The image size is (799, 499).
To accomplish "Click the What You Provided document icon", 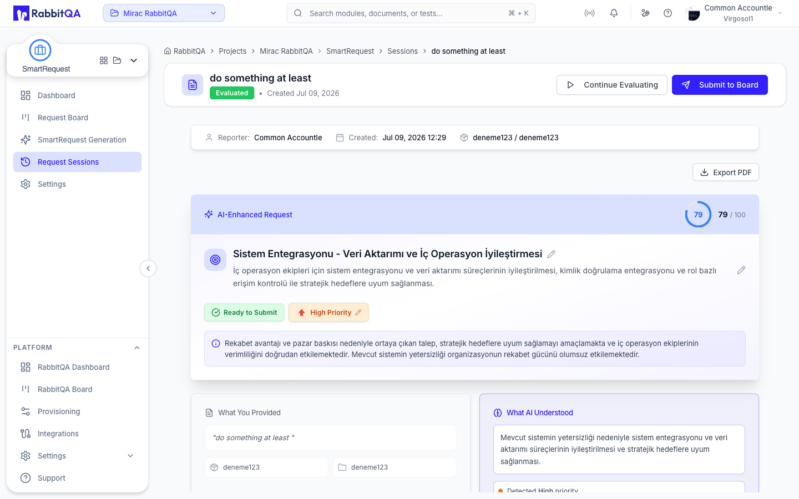I will click(209, 413).
